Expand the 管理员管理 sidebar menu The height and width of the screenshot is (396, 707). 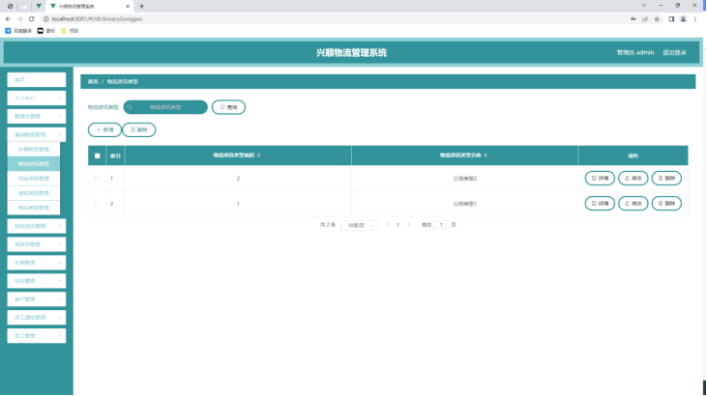[37, 116]
